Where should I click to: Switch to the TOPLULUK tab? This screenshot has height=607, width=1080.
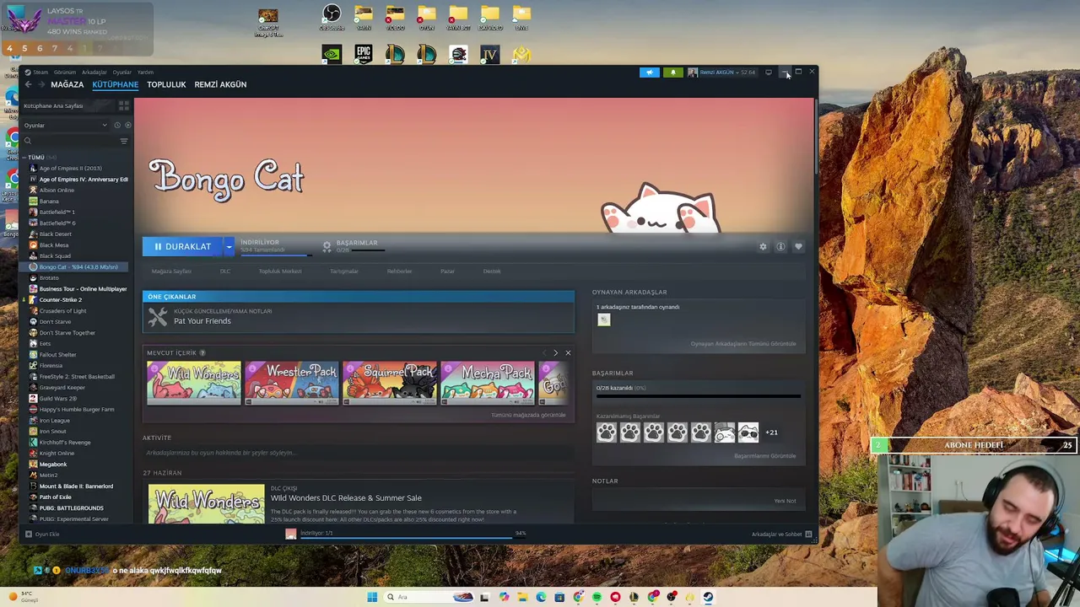coord(166,84)
